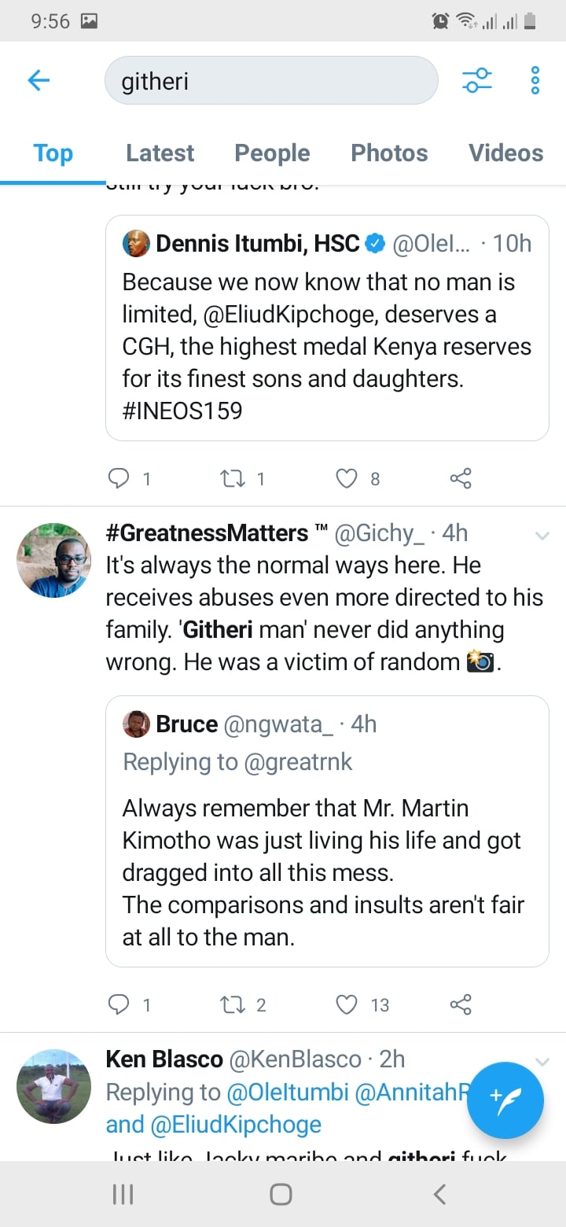Open the three-dot overflow menu
566x1227 pixels.
535,80
